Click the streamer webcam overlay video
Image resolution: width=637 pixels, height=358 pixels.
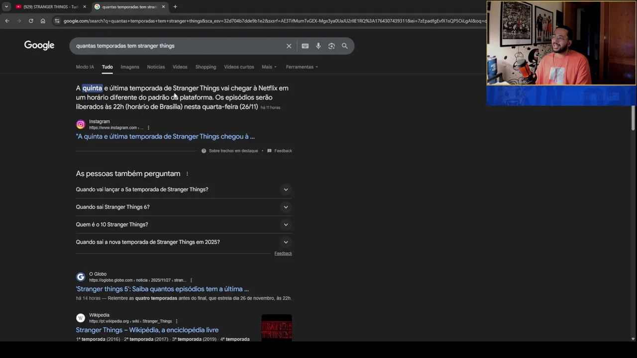pyautogui.click(x=561, y=43)
